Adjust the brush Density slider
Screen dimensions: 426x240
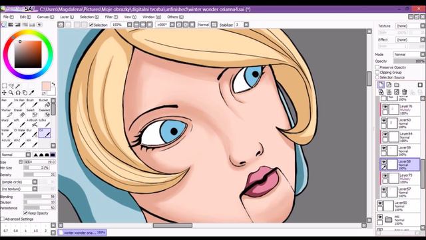tap(39, 175)
